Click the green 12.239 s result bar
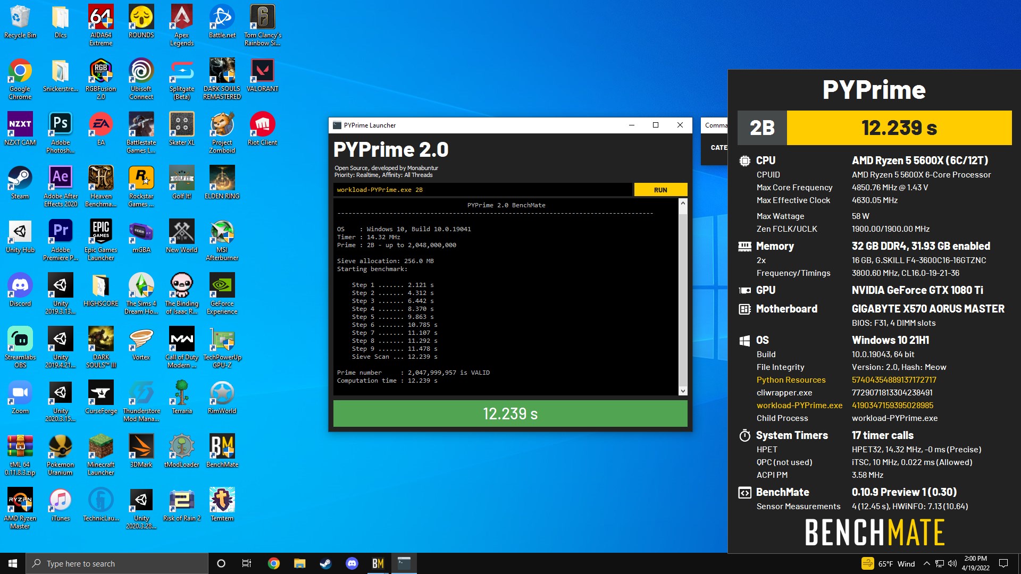The height and width of the screenshot is (574, 1021). click(510, 413)
